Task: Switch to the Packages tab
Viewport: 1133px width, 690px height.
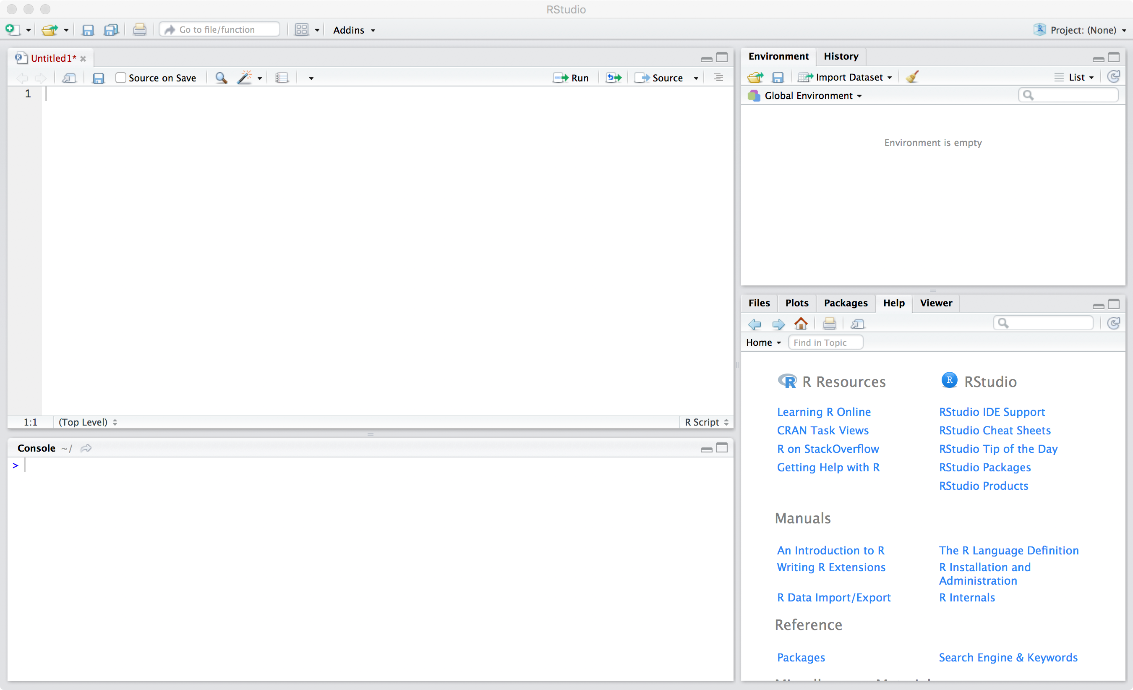Action: (846, 303)
